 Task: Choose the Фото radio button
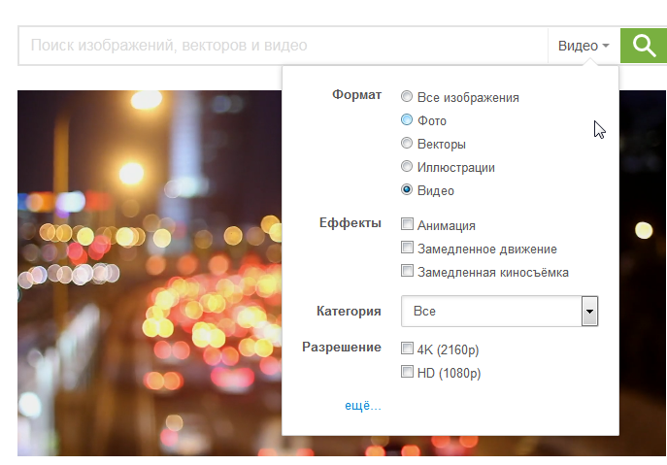[407, 120]
